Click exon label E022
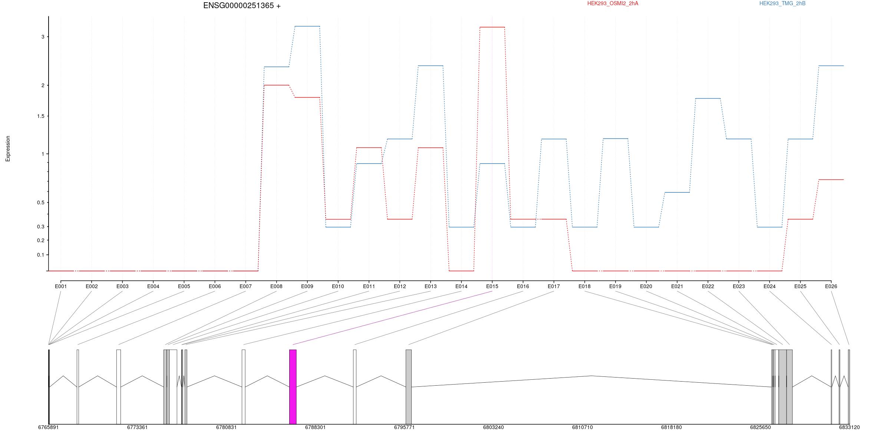The height and width of the screenshot is (445, 890). (708, 286)
